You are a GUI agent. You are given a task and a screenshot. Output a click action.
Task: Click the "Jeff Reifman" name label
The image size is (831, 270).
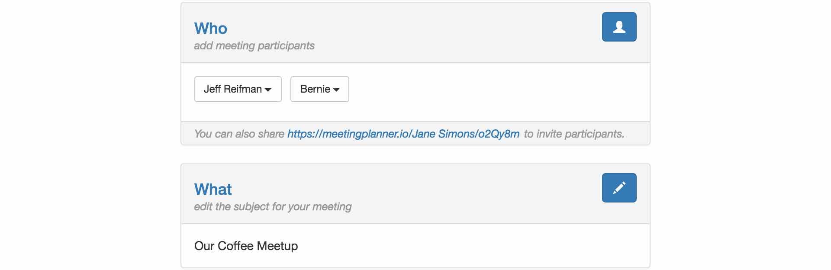pyautogui.click(x=233, y=89)
